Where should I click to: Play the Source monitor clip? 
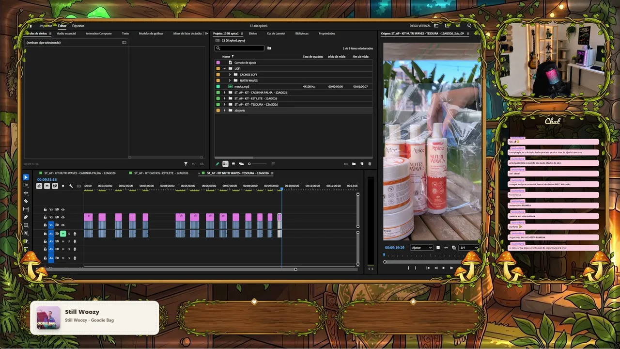pos(443,268)
